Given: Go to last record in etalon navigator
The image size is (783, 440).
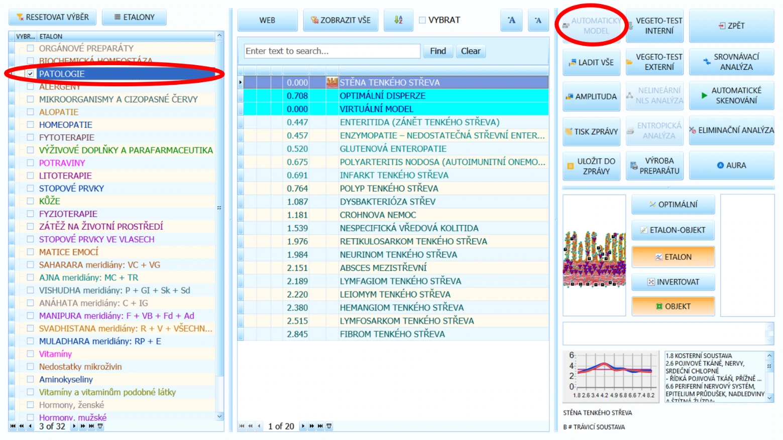Looking at the screenshot, I should 91,426.
